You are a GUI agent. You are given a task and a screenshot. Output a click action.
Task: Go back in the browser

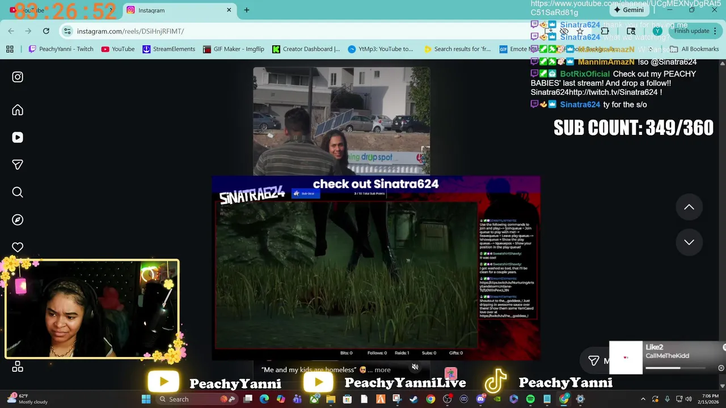(x=11, y=31)
